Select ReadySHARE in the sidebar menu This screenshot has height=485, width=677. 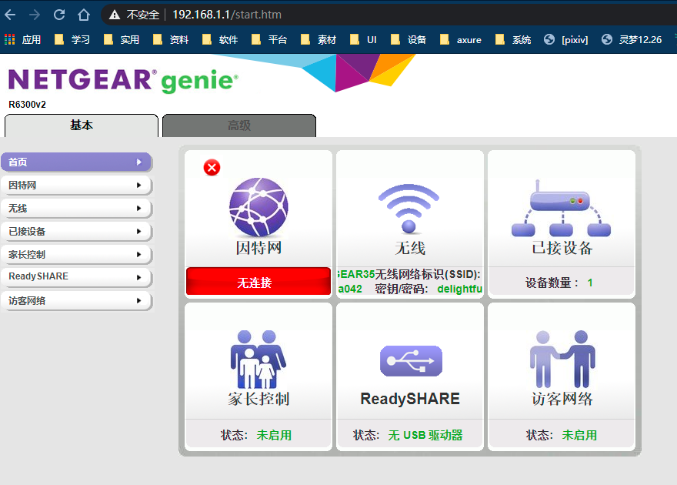coord(76,277)
